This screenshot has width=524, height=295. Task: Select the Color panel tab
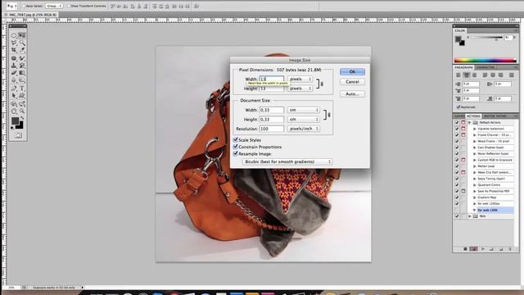(x=460, y=31)
